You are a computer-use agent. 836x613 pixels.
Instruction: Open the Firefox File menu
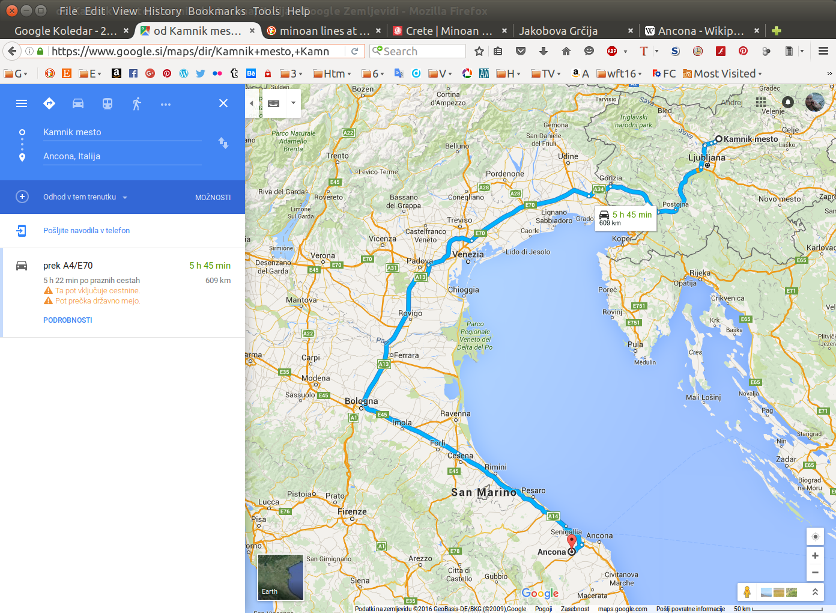point(68,11)
